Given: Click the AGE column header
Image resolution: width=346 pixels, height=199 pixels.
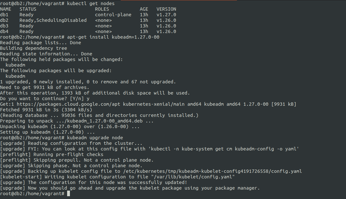Looking at the screenshot, I should click(144, 9).
